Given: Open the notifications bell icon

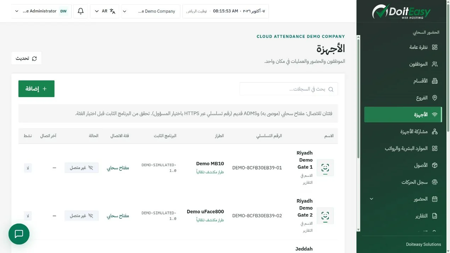Looking at the screenshot, I should 80,11.
